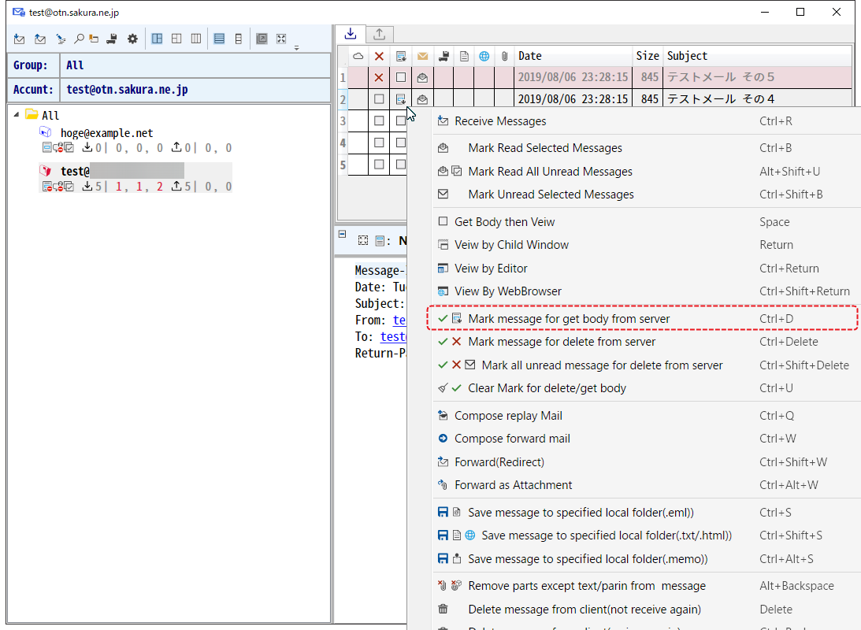861x630 pixels.
Task: Click the send mail toolbar icon
Action: click(x=39, y=39)
